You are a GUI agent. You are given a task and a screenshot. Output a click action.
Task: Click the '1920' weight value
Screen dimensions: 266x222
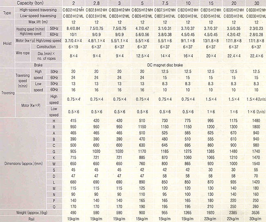210,213
